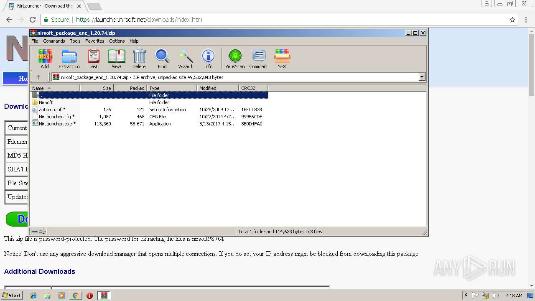Click the Additional Downloads heading
This screenshot has width=535, height=301.
click(x=40, y=271)
